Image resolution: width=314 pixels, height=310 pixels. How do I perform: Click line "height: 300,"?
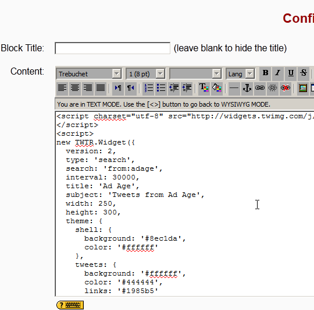pos(93,212)
